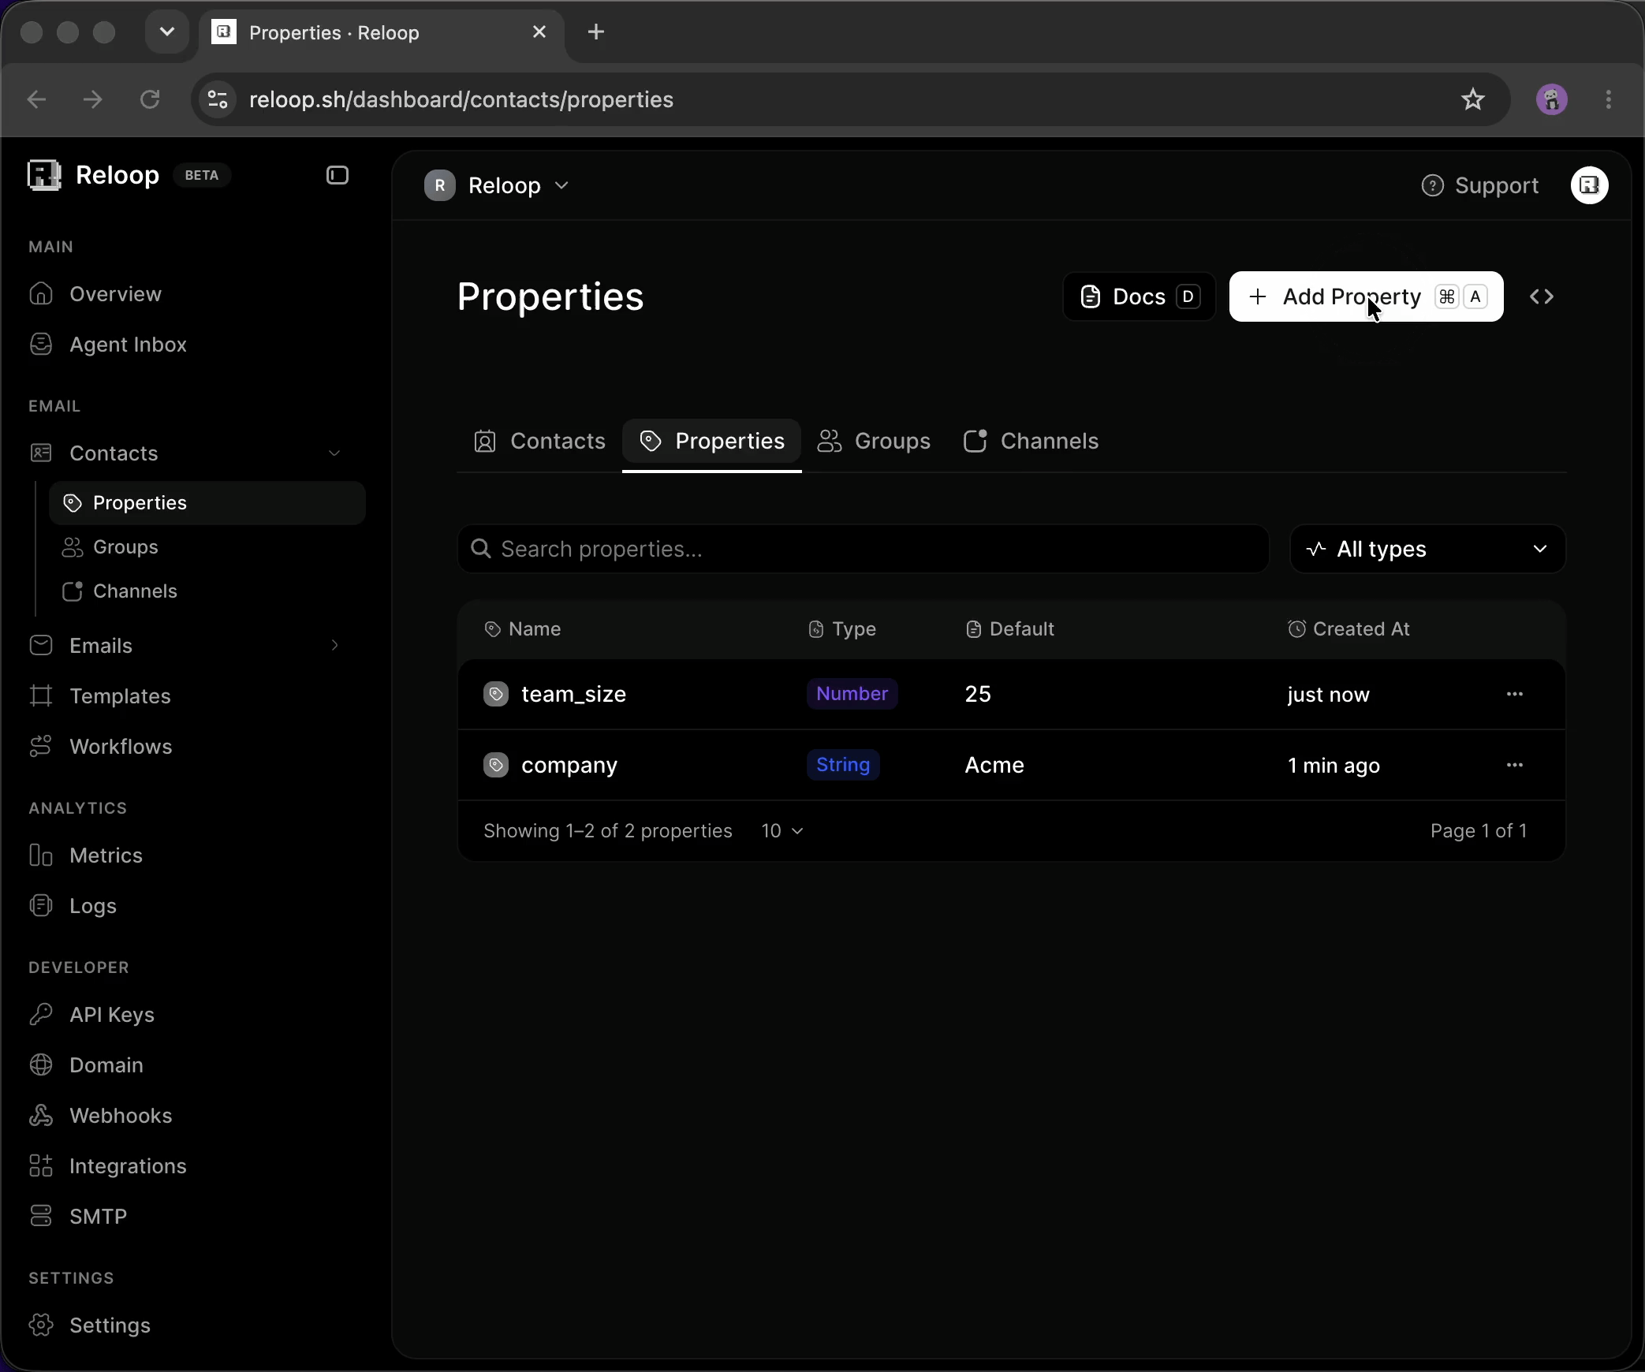The height and width of the screenshot is (1372, 1645).
Task: Collapse the Contacts sidebar section
Action: pos(334,453)
